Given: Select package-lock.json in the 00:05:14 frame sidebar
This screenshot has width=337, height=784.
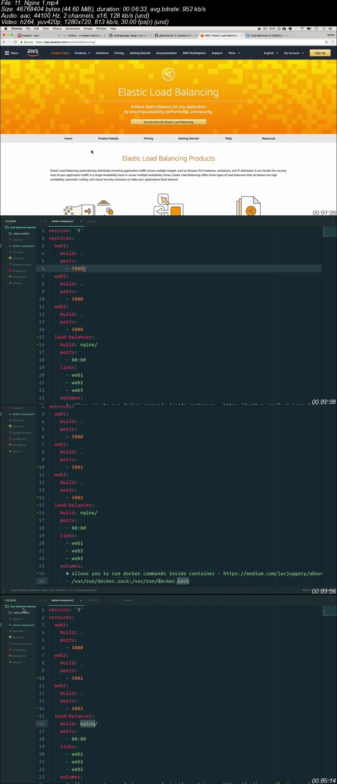Looking at the screenshot, I should (x=22, y=644).
